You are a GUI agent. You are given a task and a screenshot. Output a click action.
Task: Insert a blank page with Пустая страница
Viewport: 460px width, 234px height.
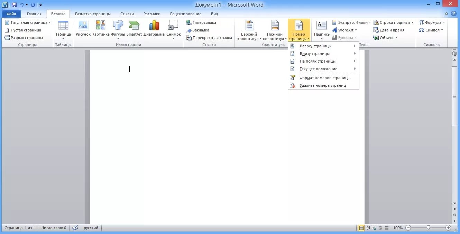pos(23,30)
